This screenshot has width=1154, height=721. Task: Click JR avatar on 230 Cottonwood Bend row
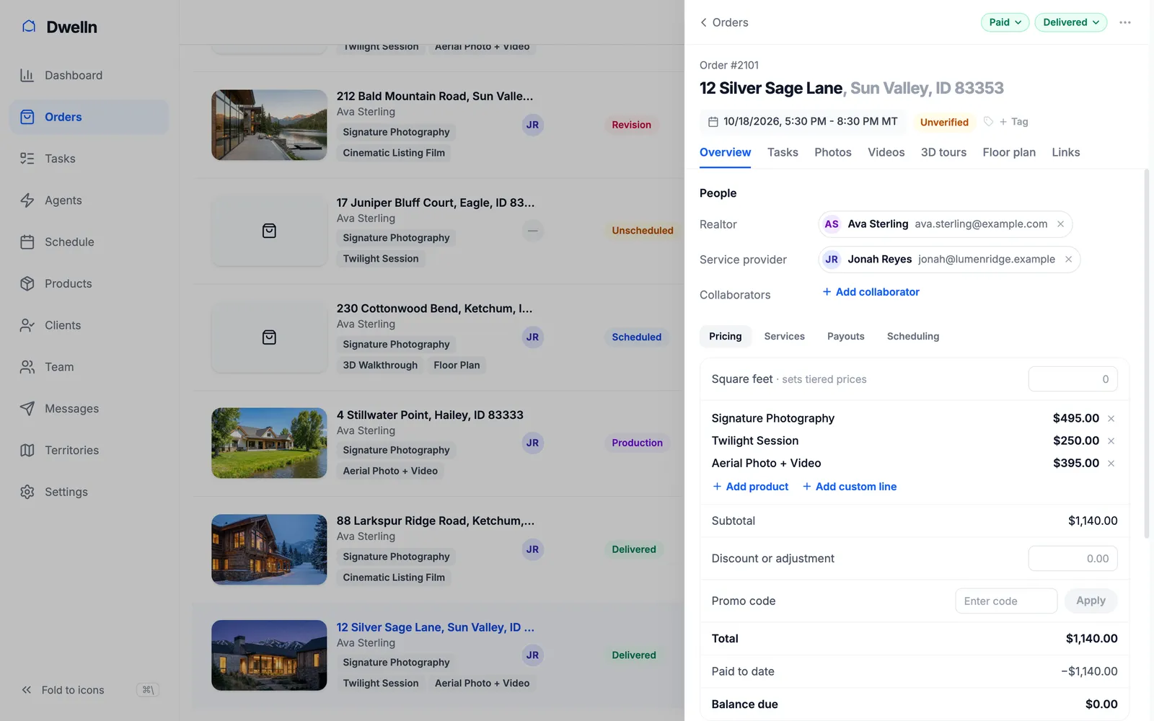coord(532,337)
